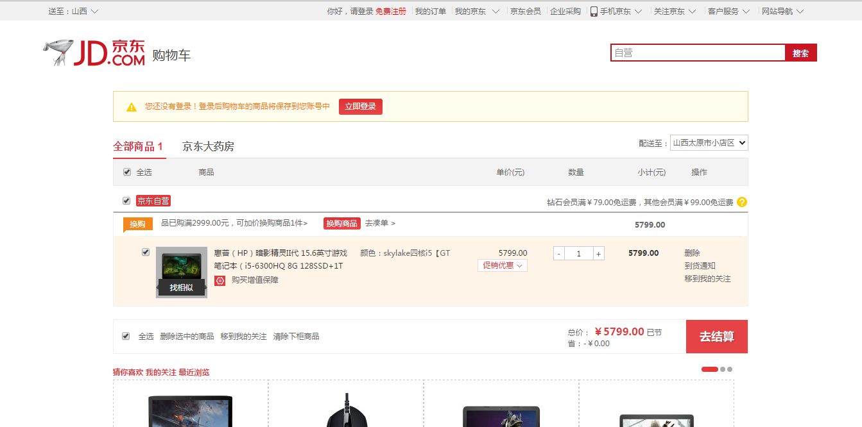Click the 颜色：skylake四核i5 spec text
Viewport: 862px width, 427px height.
[x=406, y=253]
